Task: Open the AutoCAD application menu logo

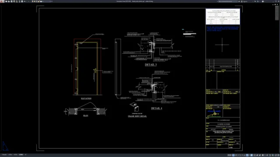Action: click(x=2, y=1)
